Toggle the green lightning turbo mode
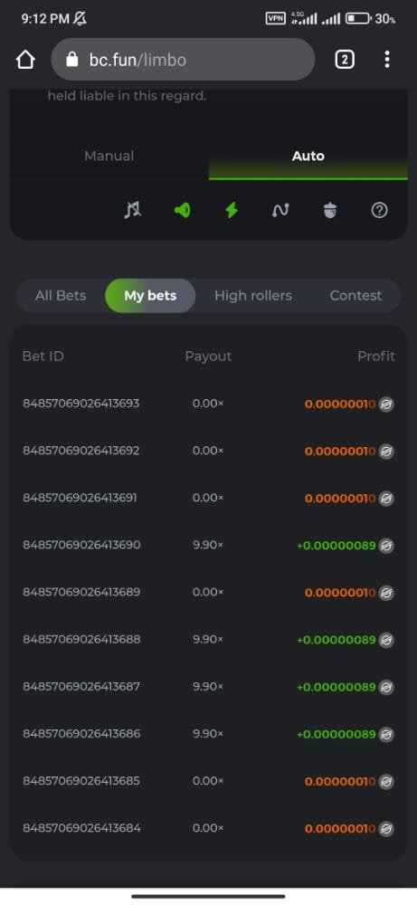The image size is (417, 905). (232, 211)
